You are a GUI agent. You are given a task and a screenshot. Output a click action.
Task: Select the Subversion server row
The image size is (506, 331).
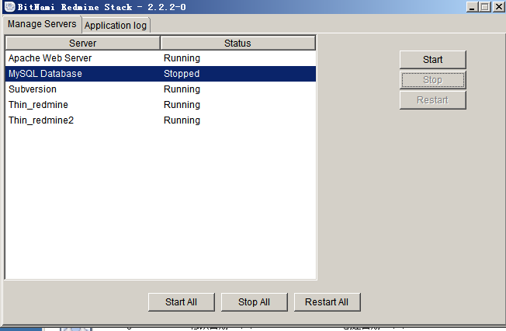161,89
